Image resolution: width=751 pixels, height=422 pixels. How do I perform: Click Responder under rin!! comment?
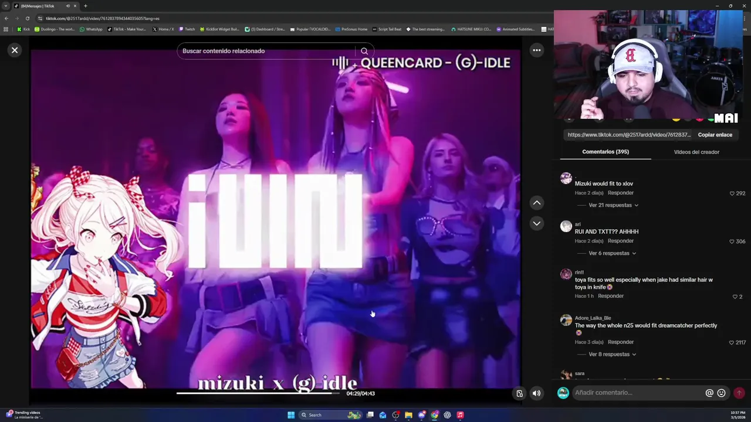611,296
